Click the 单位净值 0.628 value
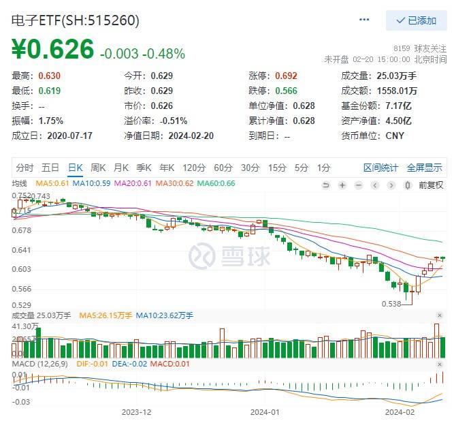Image resolution: width=454 pixels, height=421 pixels. pyautogui.click(x=304, y=106)
